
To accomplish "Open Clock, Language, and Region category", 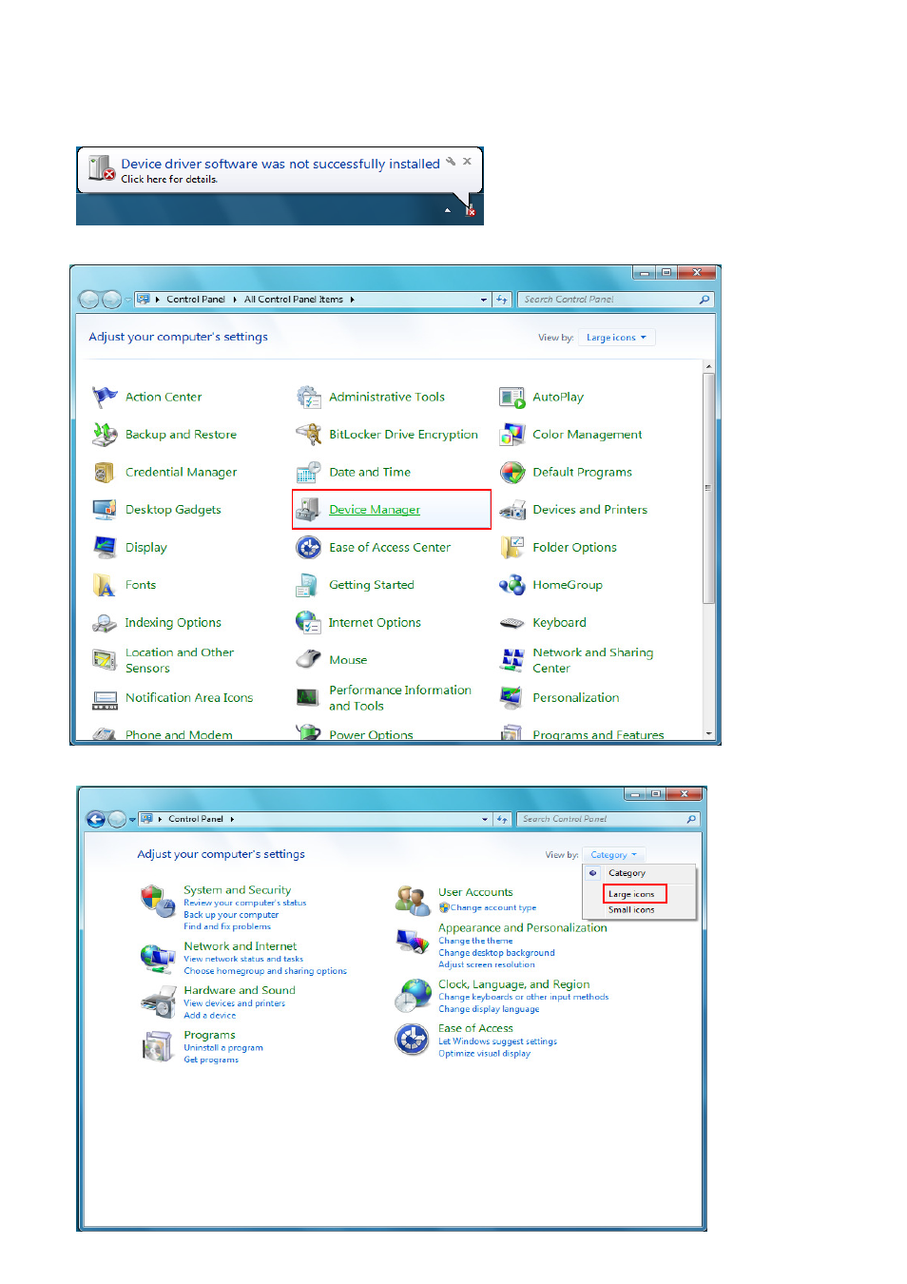I will coord(513,984).
